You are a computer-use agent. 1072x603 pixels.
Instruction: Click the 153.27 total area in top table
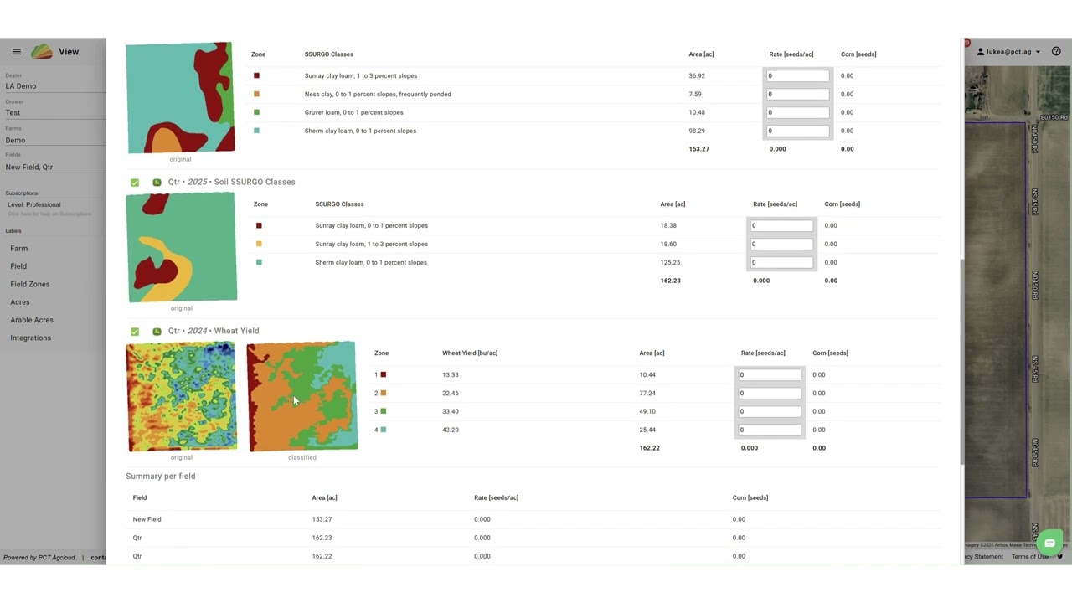pyautogui.click(x=698, y=149)
